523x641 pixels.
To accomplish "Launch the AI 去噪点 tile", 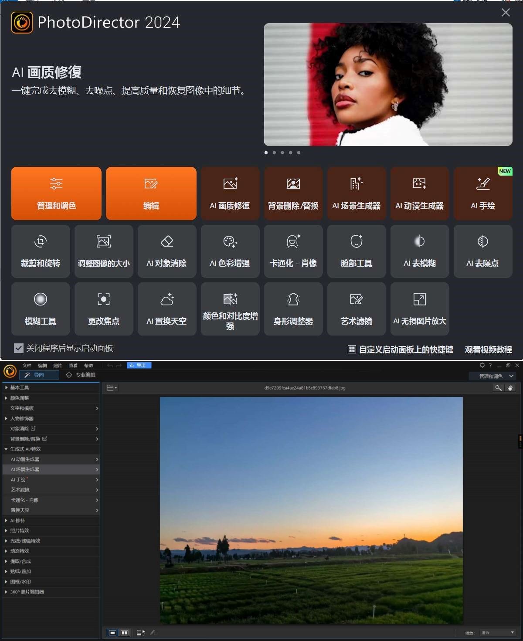I will coord(483,251).
